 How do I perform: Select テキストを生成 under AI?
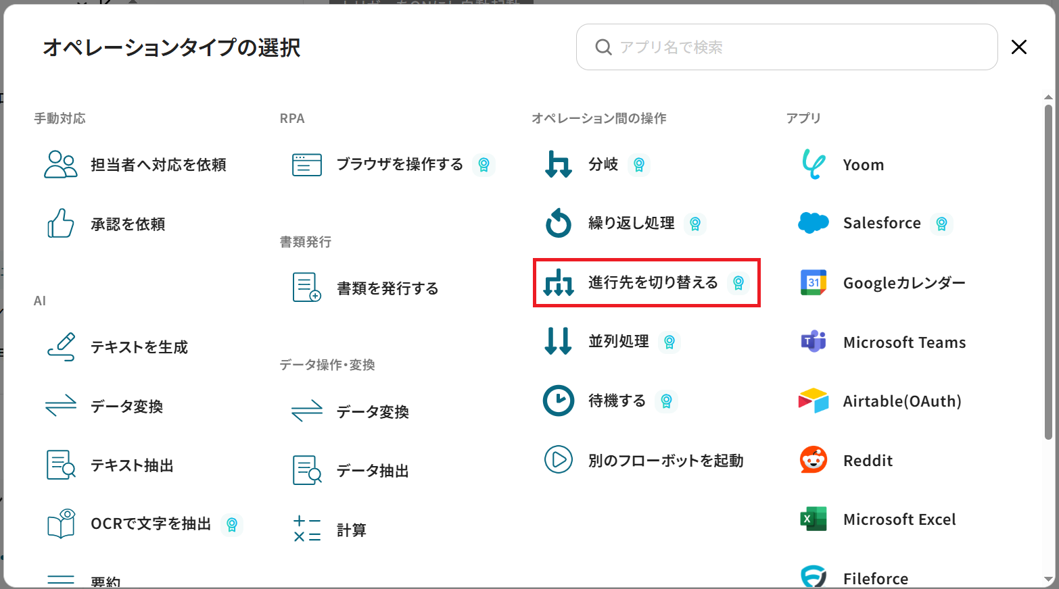pos(139,347)
